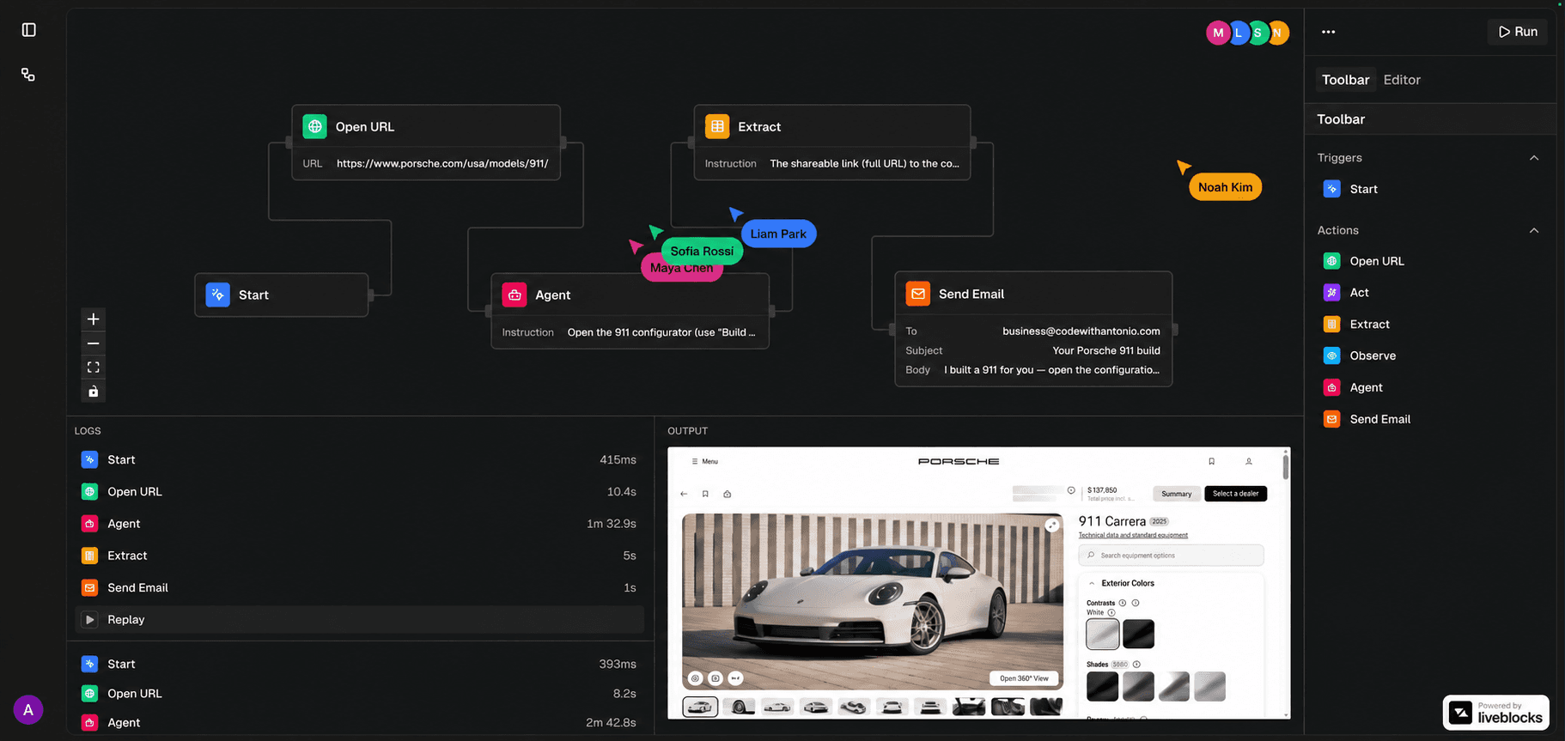The image size is (1565, 741).
Task: Open the three-dots more options menu
Action: point(1329,32)
